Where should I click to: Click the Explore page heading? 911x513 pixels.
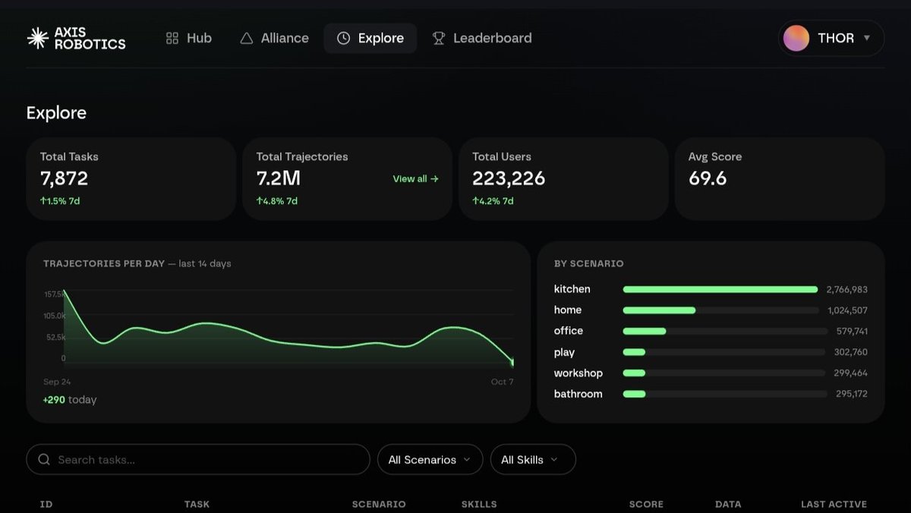pos(56,113)
